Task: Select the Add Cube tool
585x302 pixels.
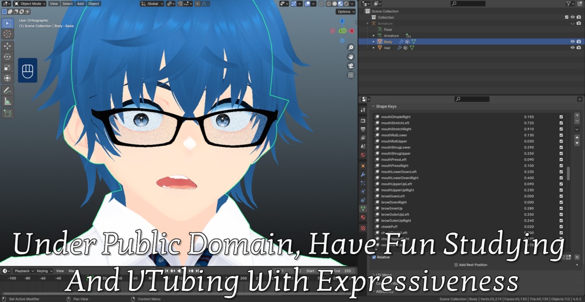Action: click(7, 113)
